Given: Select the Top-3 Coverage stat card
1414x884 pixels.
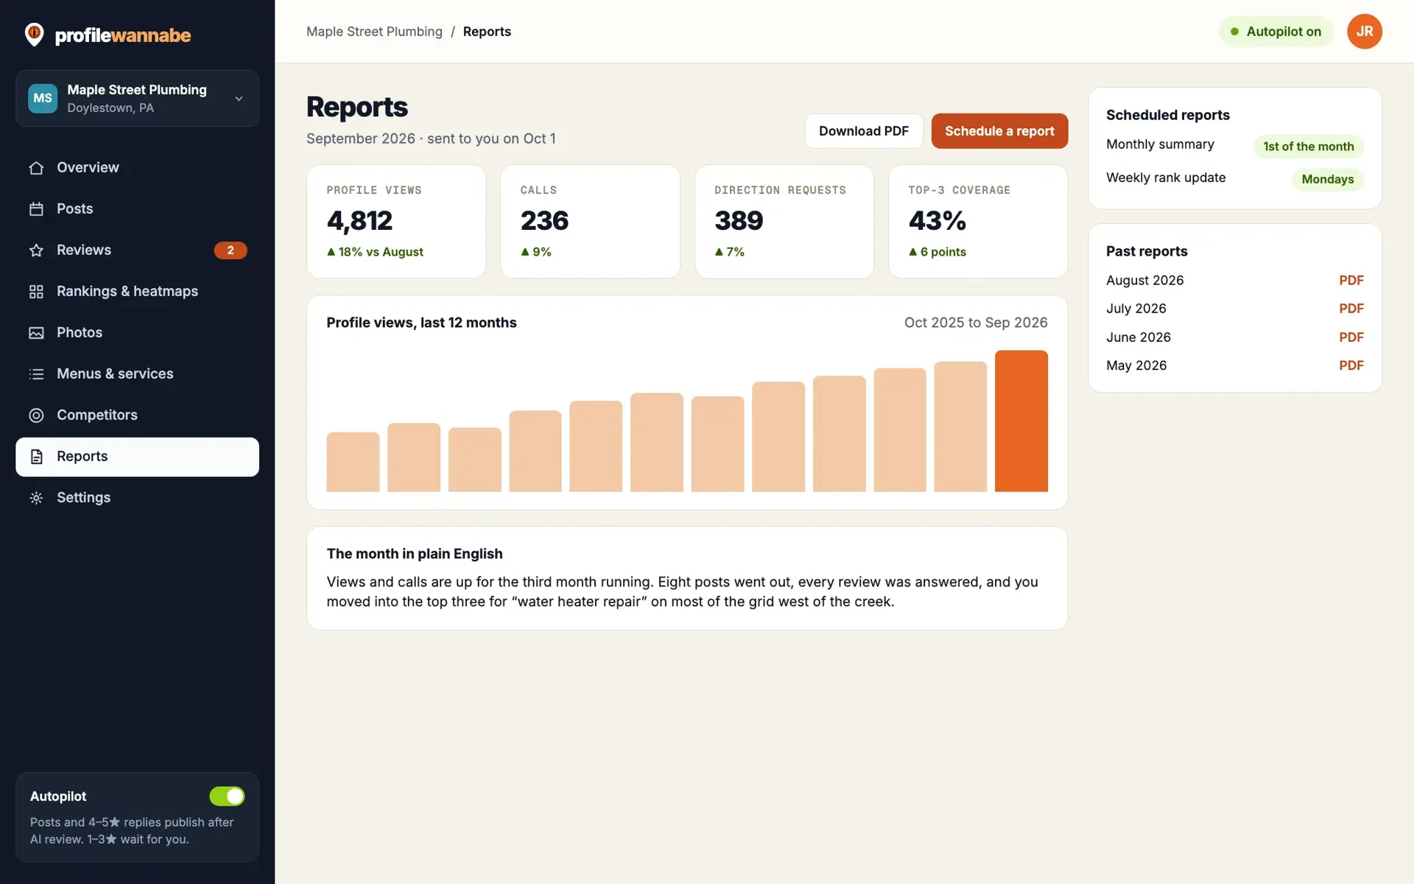Looking at the screenshot, I should [x=978, y=222].
